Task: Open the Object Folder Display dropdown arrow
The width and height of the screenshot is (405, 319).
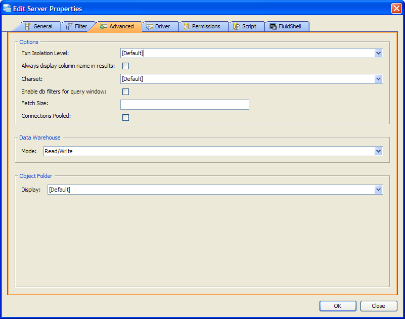Action: point(378,190)
